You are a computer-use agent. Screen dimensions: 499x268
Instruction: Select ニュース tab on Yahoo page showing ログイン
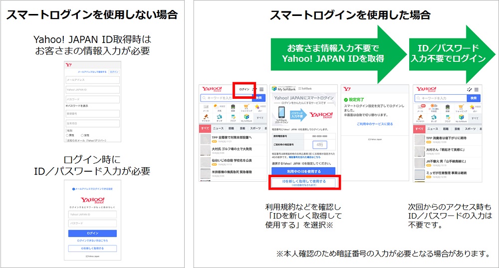tap(219, 128)
